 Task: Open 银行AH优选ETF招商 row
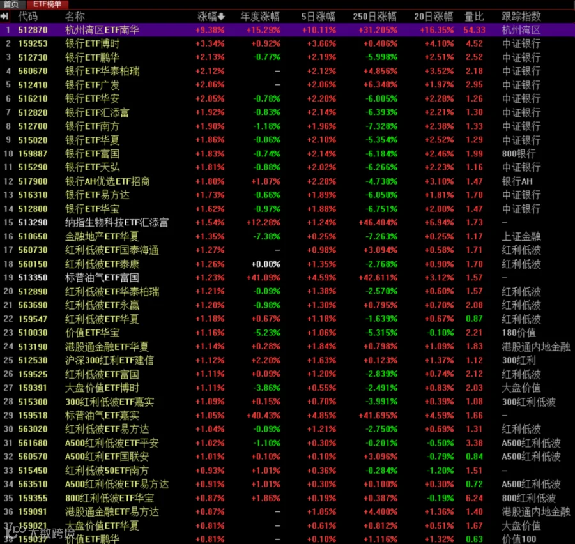pyautogui.click(x=287, y=181)
